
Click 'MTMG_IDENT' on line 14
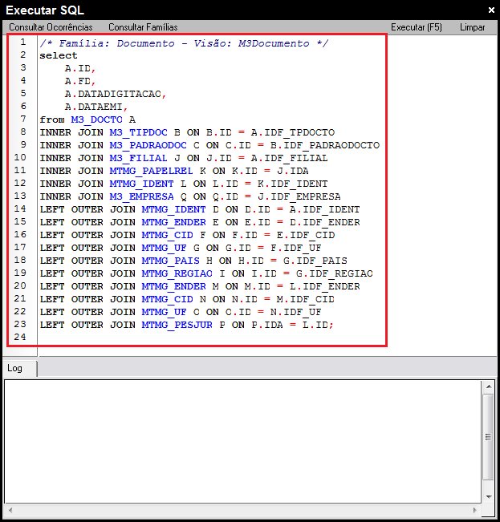174,209
